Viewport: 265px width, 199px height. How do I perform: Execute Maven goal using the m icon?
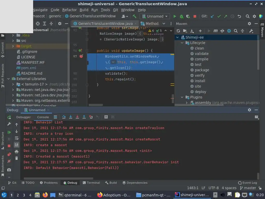tap(216, 31)
